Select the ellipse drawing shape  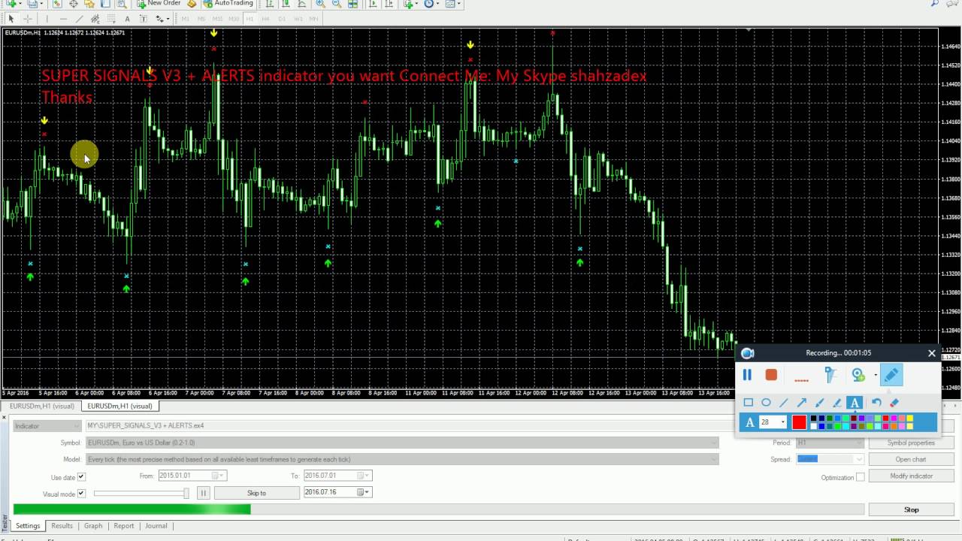[x=766, y=403]
